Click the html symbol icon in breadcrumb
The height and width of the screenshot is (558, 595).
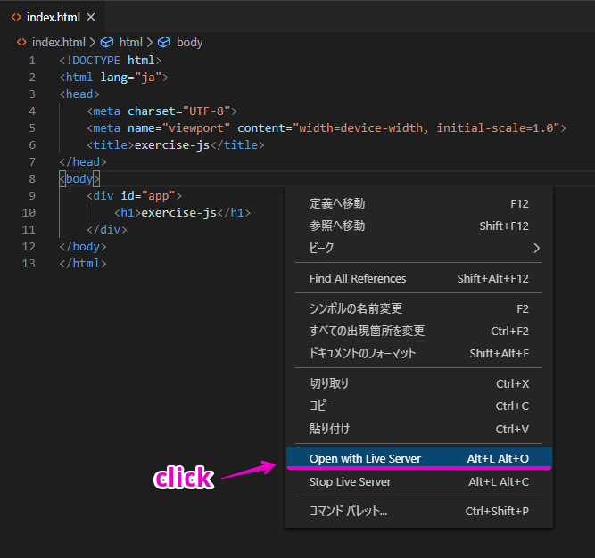click(x=106, y=42)
